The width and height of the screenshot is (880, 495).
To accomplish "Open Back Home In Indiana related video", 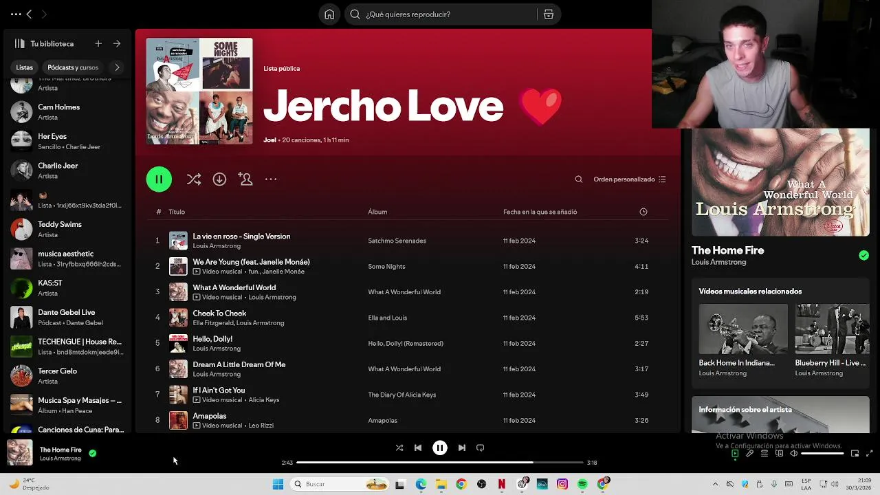I will (743, 340).
